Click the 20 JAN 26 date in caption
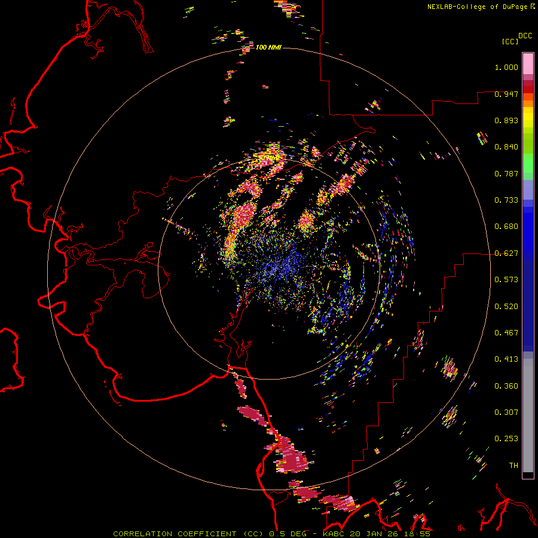Viewport: 538px width, 538px height. 375,534
